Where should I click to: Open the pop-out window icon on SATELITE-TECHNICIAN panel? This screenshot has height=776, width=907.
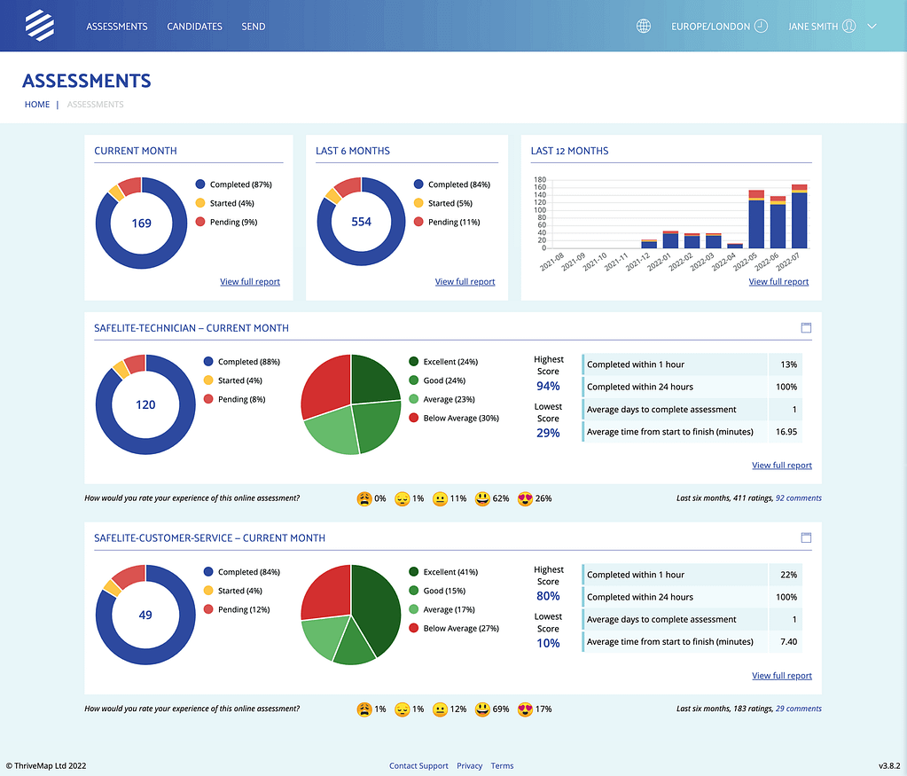[x=806, y=327]
